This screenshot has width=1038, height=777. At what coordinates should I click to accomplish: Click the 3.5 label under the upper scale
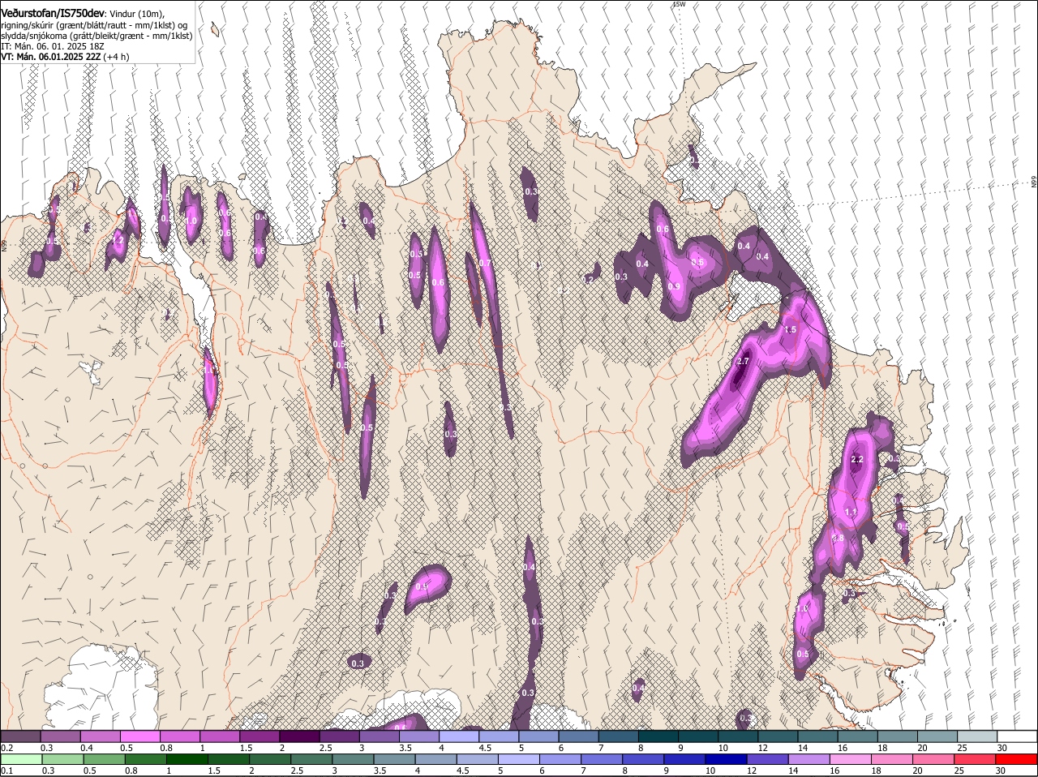coord(405,747)
